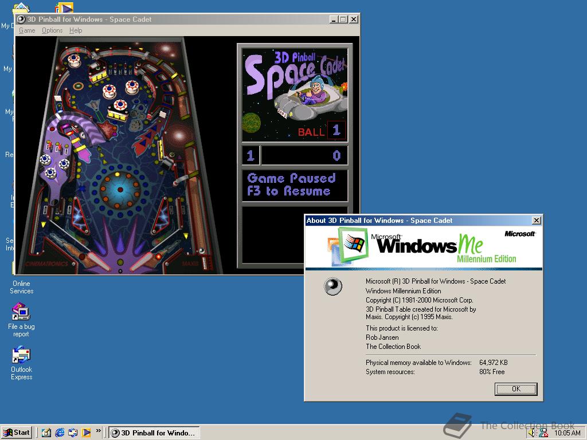Click the Show Desktop quick launch icon
587x440 pixels.
pos(46,433)
